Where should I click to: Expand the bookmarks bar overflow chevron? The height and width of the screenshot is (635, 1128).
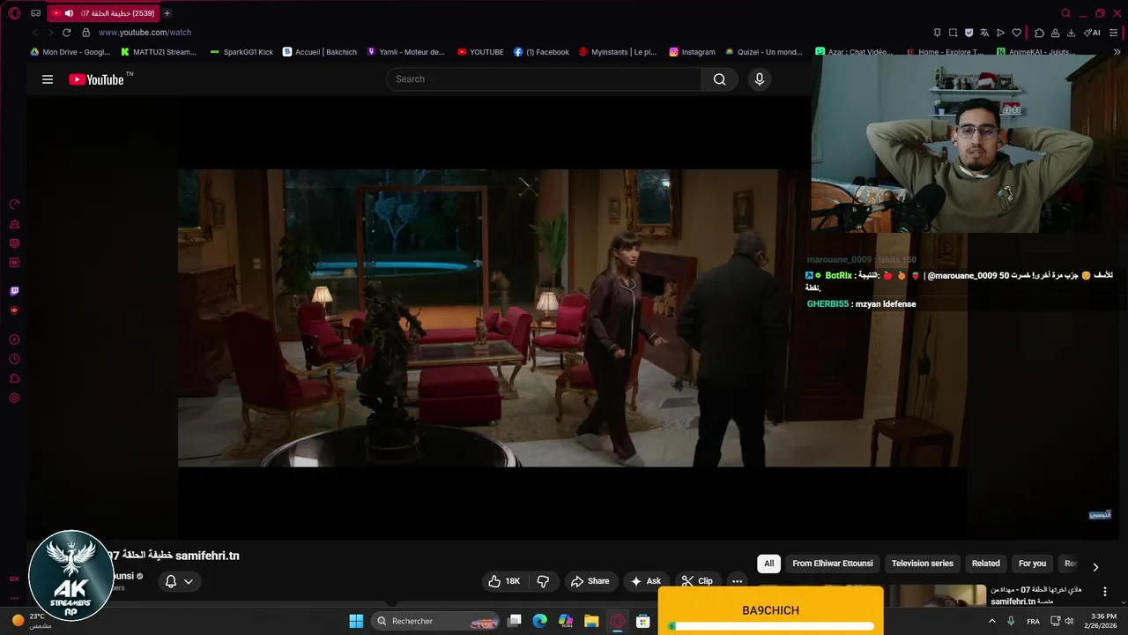1117,52
